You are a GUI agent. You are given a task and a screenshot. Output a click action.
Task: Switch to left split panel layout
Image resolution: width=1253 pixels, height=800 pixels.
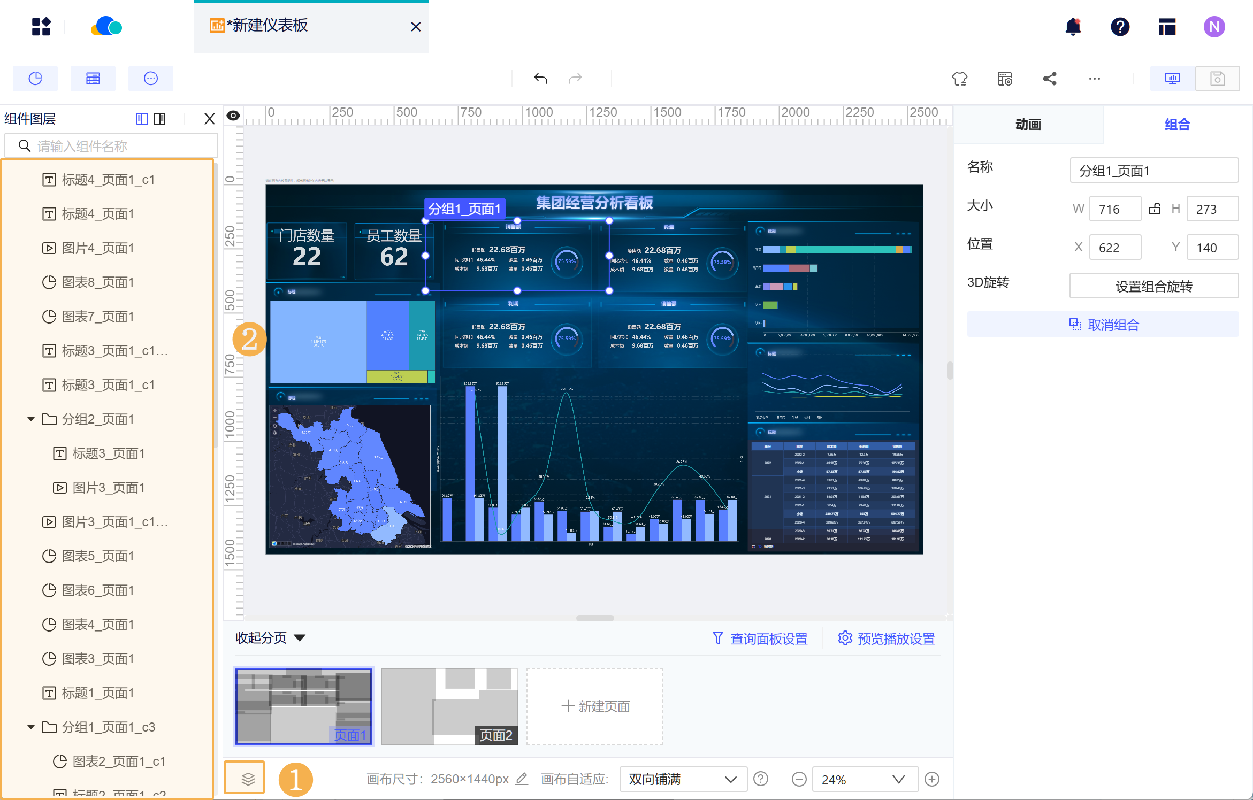tap(142, 118)
